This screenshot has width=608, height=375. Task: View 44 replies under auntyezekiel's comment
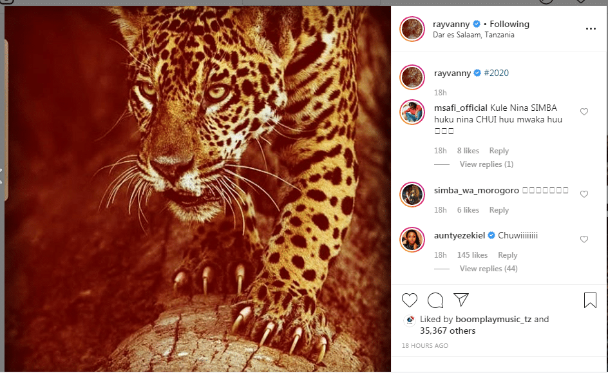click(x=488, y=269)
